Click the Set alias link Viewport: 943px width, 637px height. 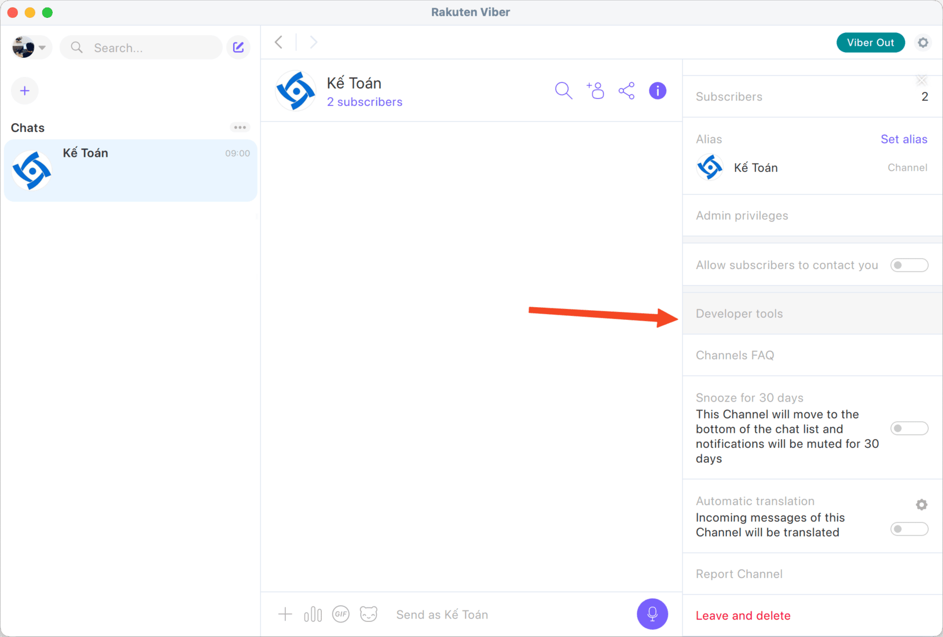pos(904,139)
